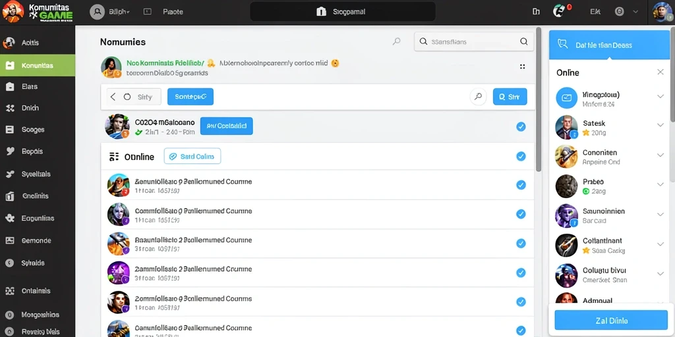Click the Dat hle ifian Deass header icon
675x337 pixels.
point(562,44)
